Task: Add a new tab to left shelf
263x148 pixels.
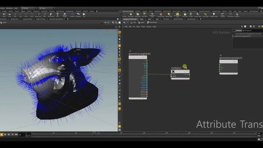Action: 97,11
